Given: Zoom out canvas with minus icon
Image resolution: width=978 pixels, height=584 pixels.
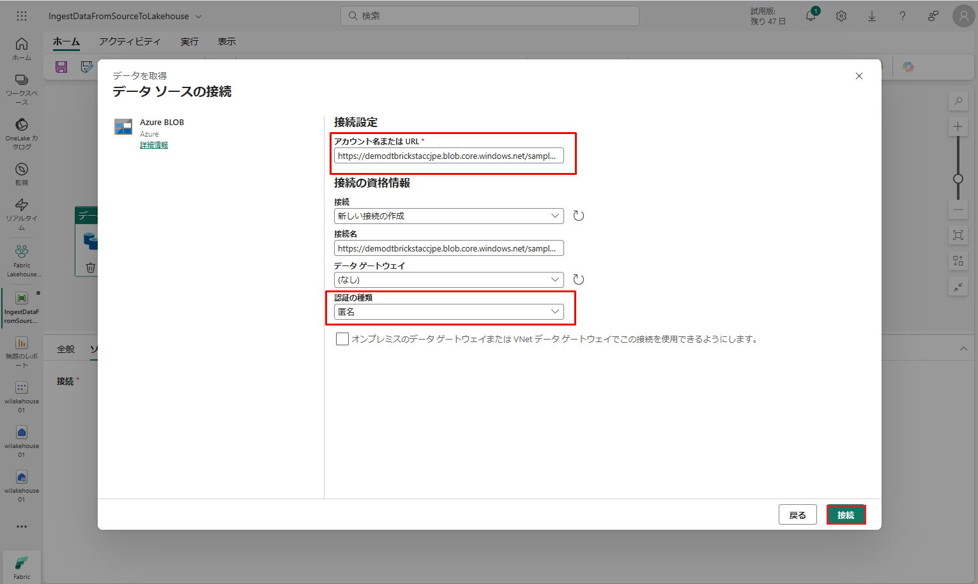Looking at the screenshot, I should [x=958, y=209].
